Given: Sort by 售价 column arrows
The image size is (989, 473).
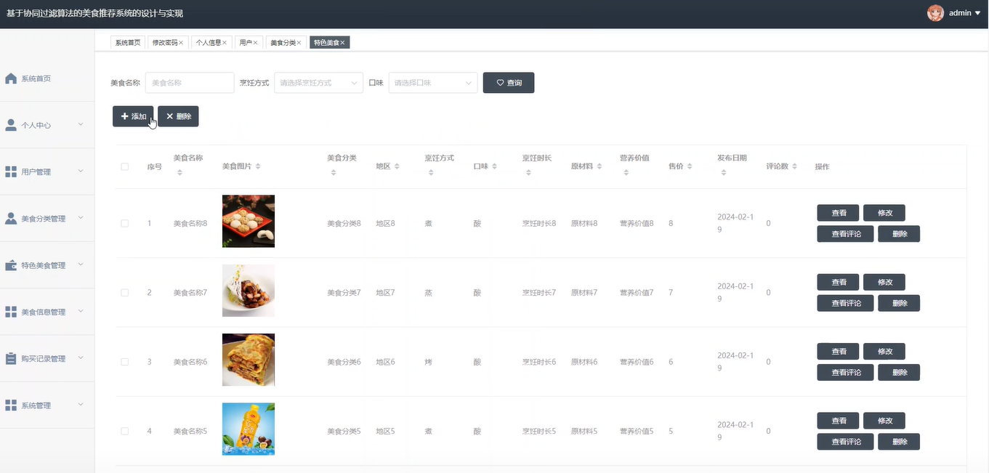Looking at the screenshot, I should click(x=690, y=166).
